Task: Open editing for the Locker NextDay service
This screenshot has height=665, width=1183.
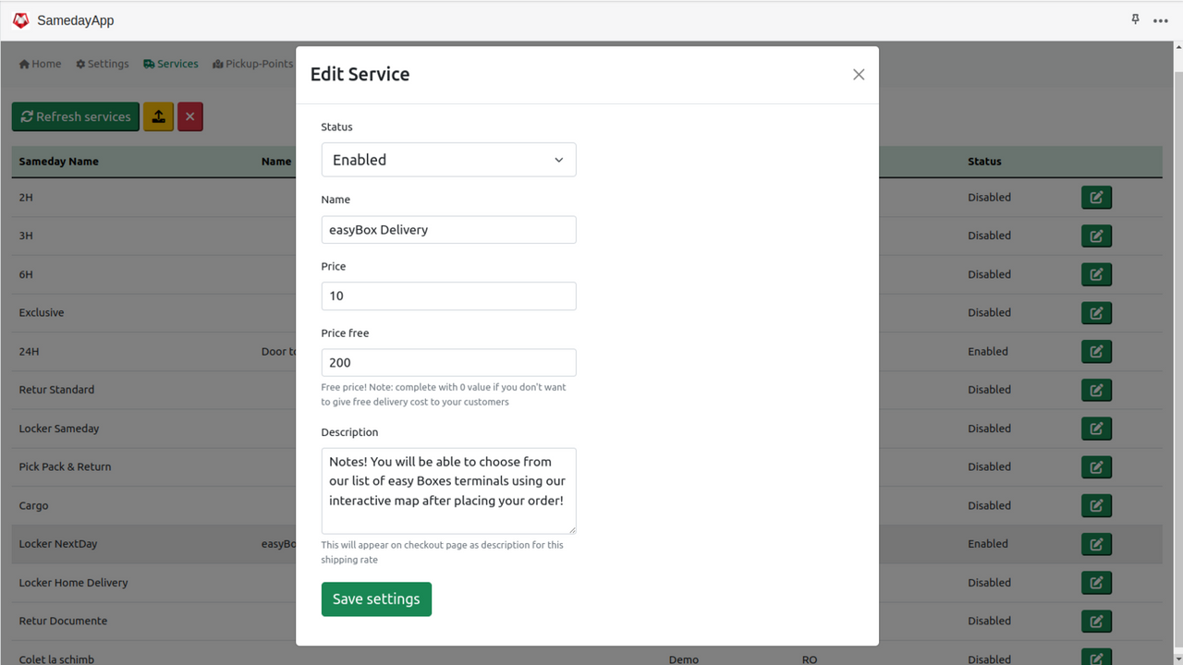Action: [1096, 544]
